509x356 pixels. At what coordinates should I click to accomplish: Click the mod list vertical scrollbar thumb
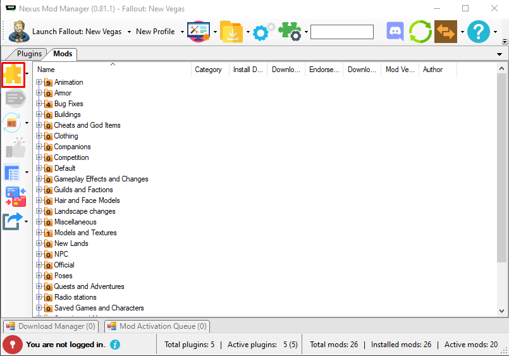pyautogui.click(x=501, y=168)
